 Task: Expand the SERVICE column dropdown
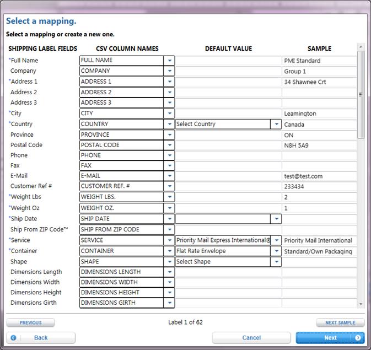(169, 240)
